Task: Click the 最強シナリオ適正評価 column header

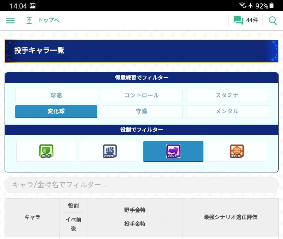Action: point(230,217)
